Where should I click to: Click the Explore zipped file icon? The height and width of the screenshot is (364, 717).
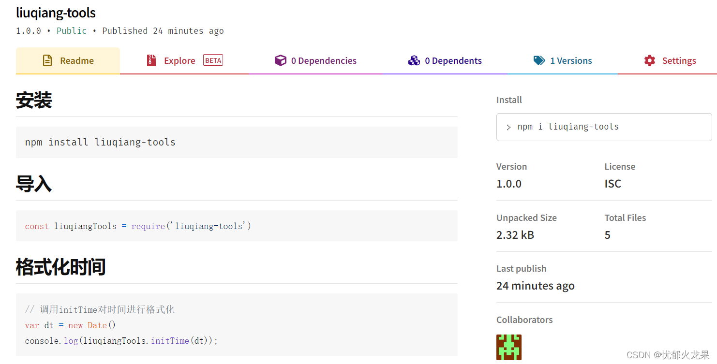(x=151, y=60)
